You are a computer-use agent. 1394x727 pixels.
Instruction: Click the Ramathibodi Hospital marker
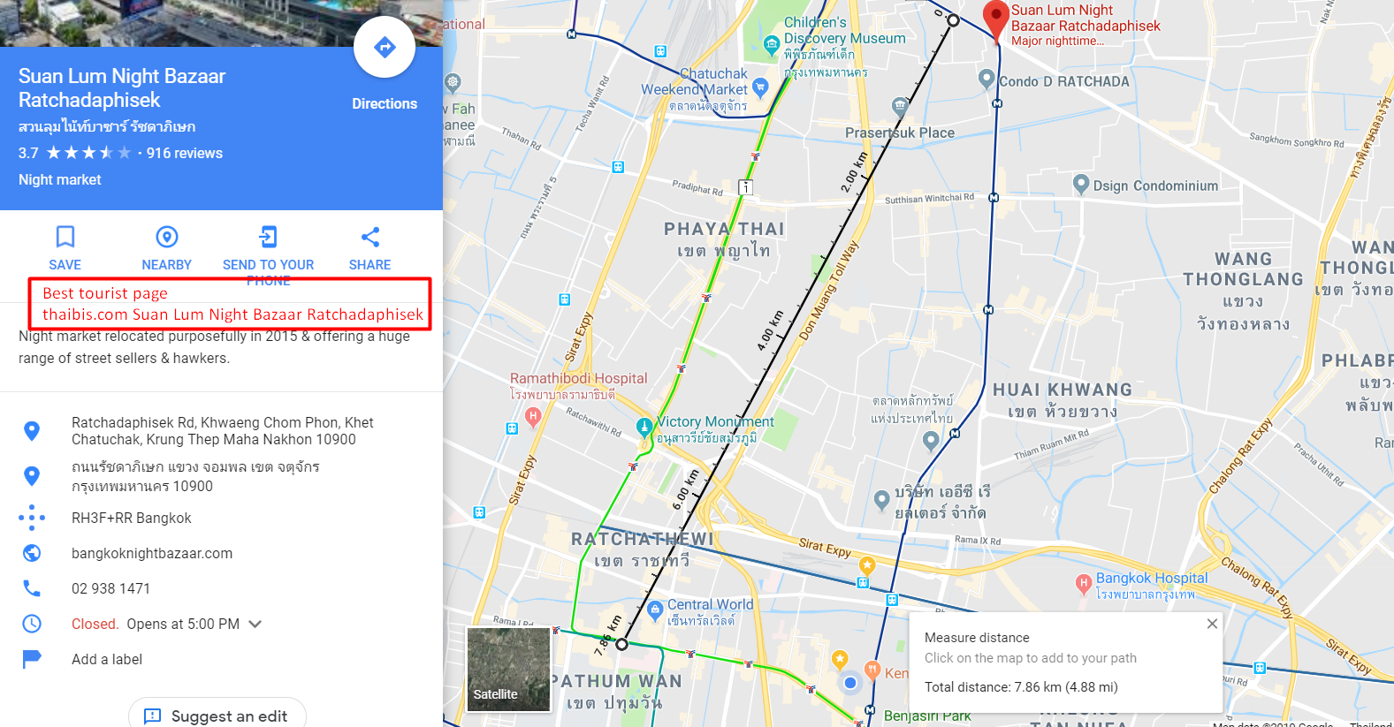click(x=533, y=416)
